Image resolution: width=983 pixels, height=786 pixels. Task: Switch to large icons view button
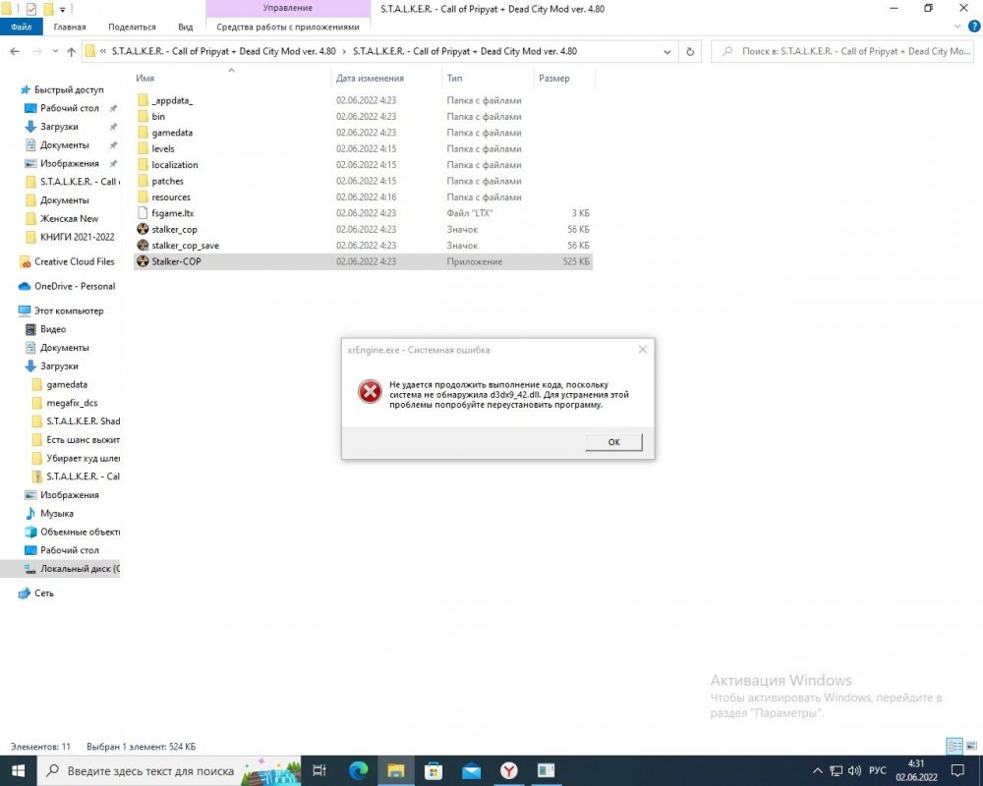tap(971, 746)
